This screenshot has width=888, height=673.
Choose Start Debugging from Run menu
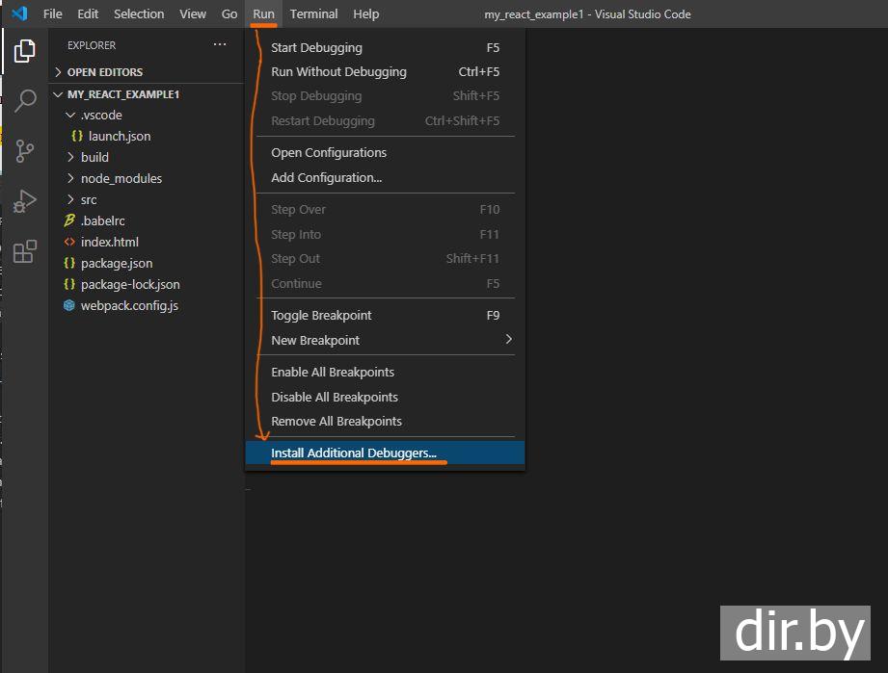pyautogui.click(x=316, y=47)
